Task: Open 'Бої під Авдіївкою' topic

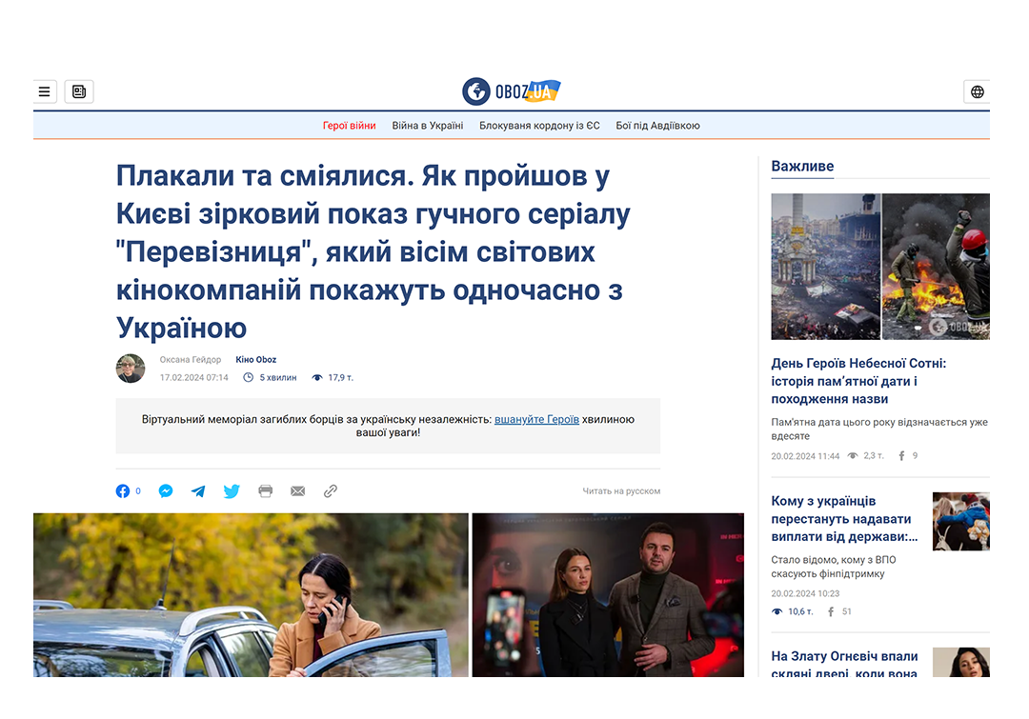Action: click(657, 126)
